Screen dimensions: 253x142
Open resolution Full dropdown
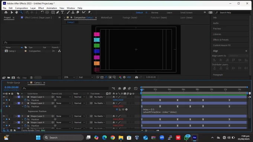click(86, 77)
